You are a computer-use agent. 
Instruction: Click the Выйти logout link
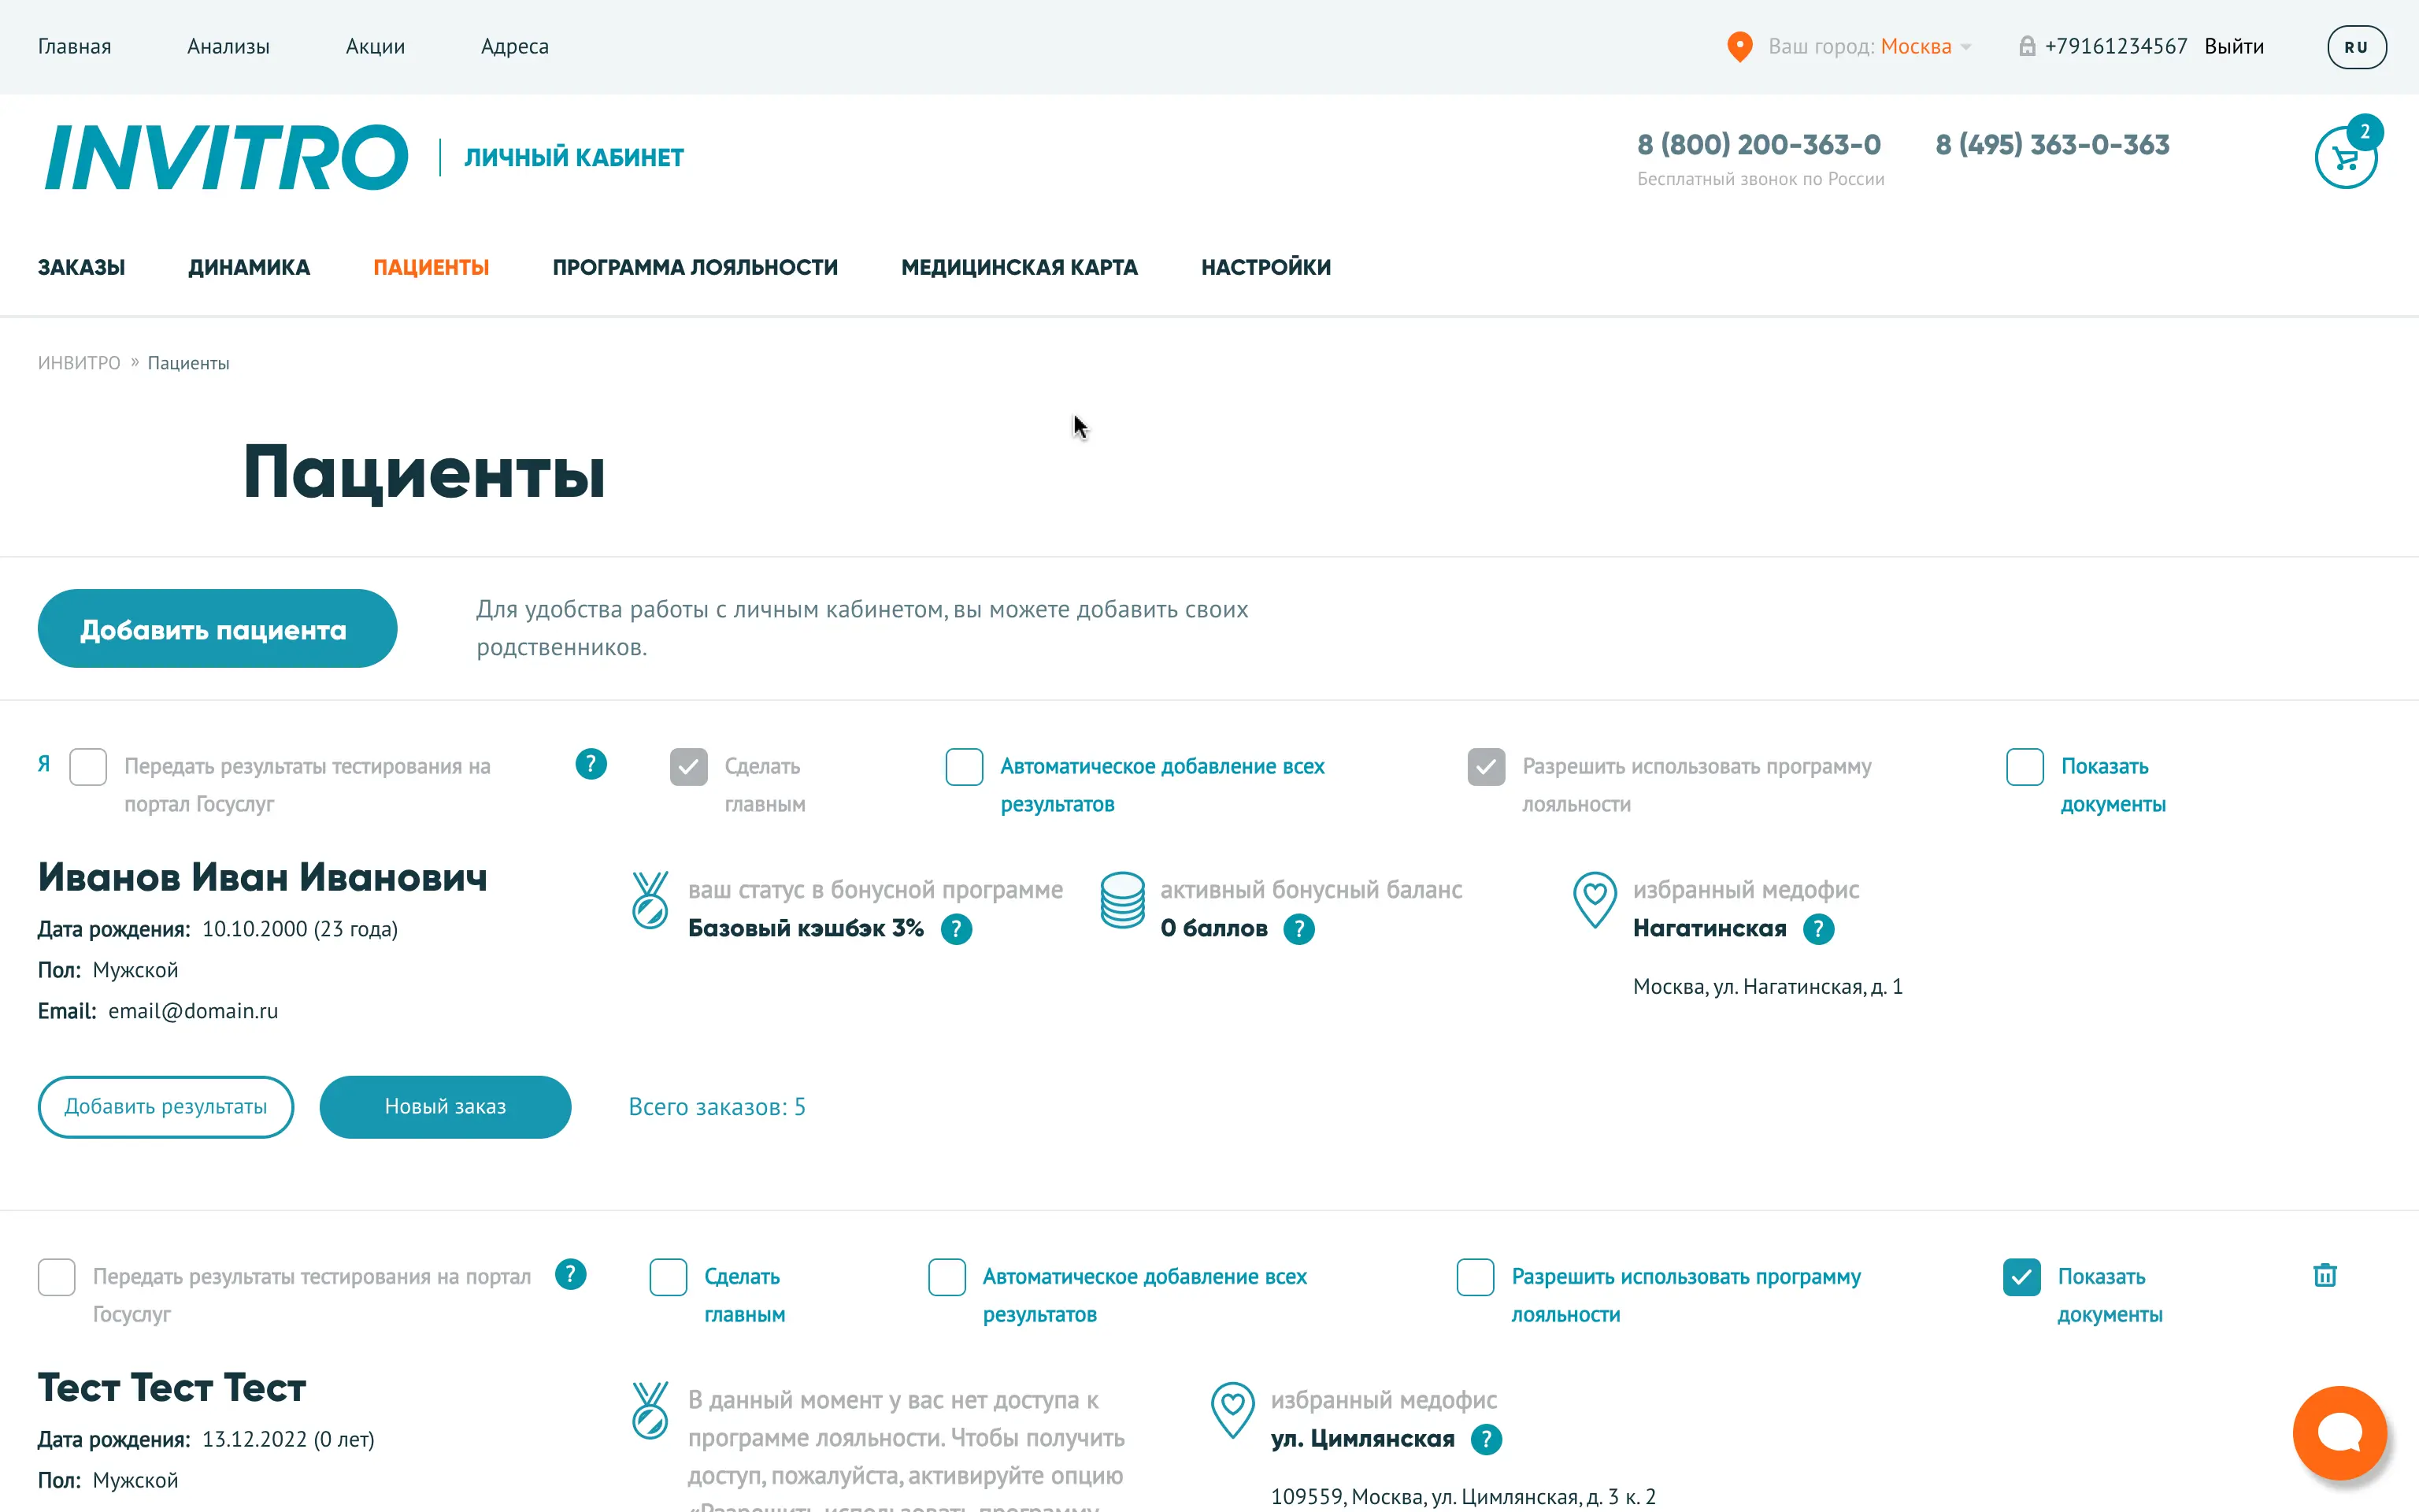2234,47
